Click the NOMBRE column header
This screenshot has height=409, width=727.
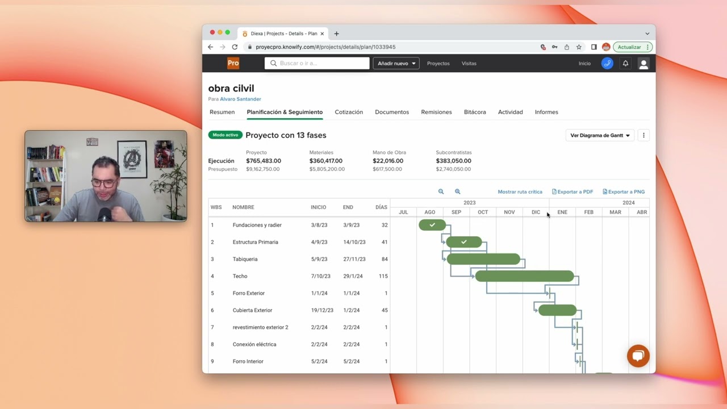tap(243, 207)
